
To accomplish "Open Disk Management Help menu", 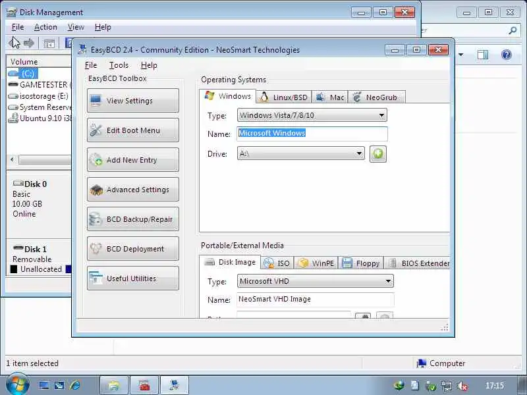I will (103, 27).
